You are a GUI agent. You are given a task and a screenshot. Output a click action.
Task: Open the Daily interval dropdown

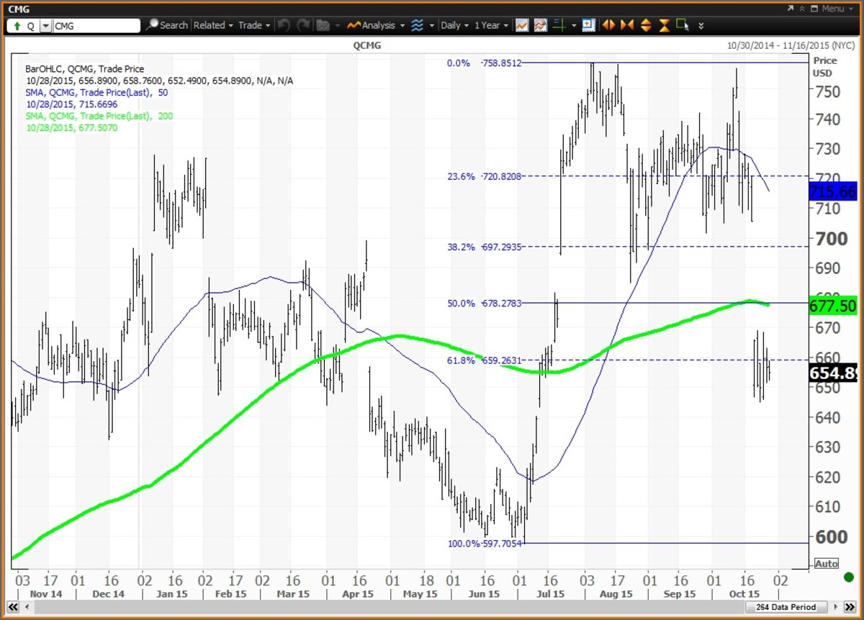click(454, 25)
